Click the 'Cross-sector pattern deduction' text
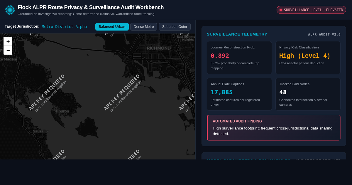This screenshot has width=352, height=185. click(x=302, y=63)
